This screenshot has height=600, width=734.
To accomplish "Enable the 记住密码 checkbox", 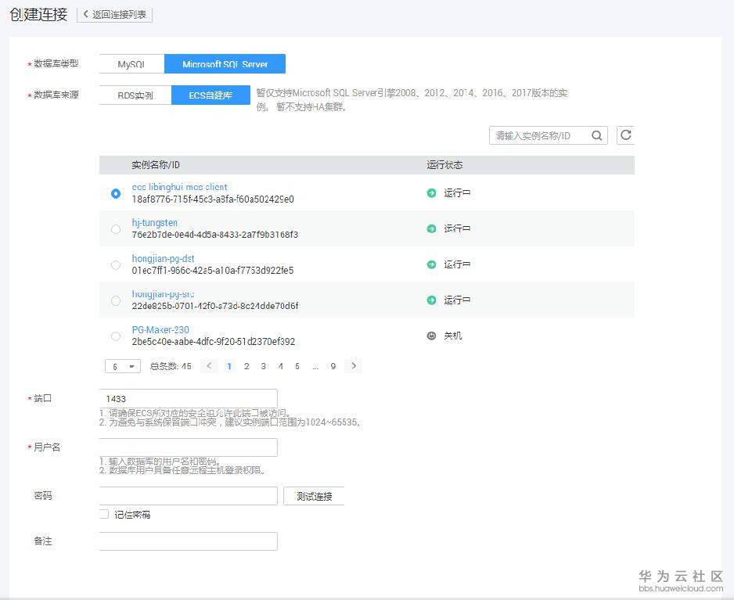I will [104, 514].
